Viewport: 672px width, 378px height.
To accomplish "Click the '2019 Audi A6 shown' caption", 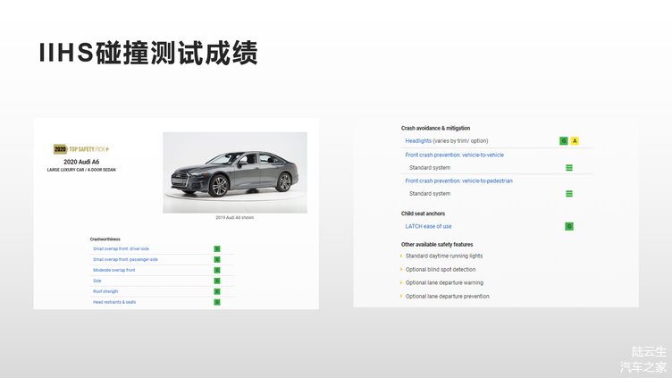I will [x=234, y=218].
